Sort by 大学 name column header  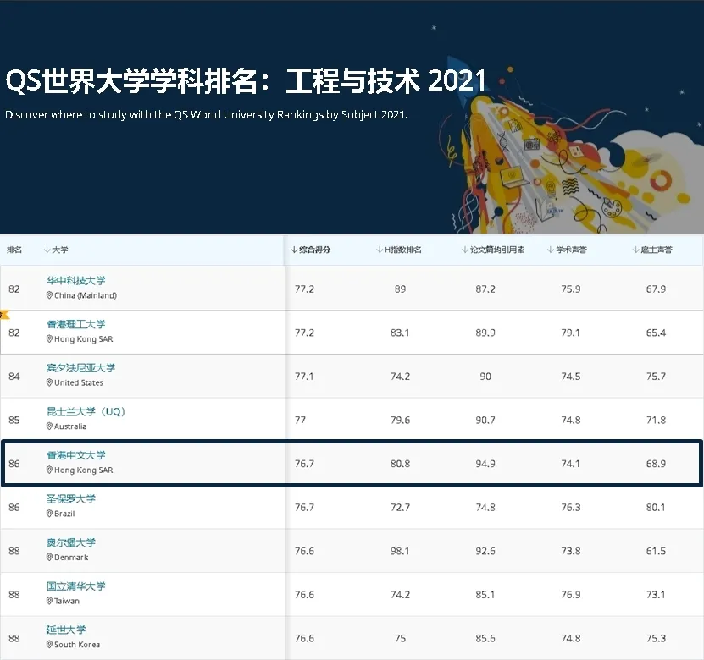pyautogui.click(x=56, y=250)
